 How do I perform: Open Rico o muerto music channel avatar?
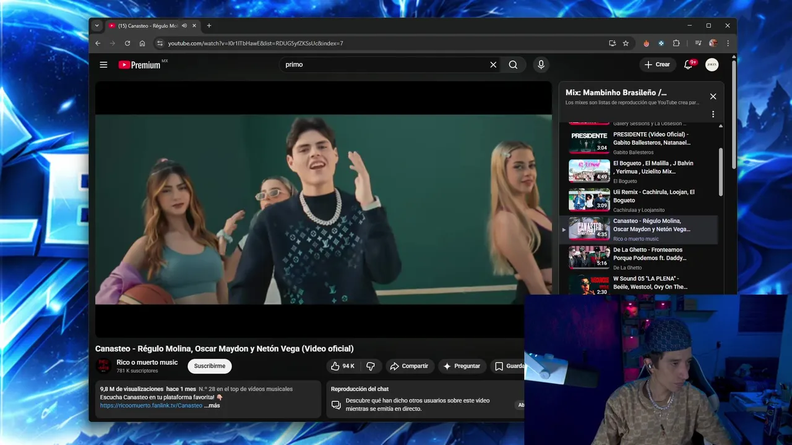tap(104, 366)
